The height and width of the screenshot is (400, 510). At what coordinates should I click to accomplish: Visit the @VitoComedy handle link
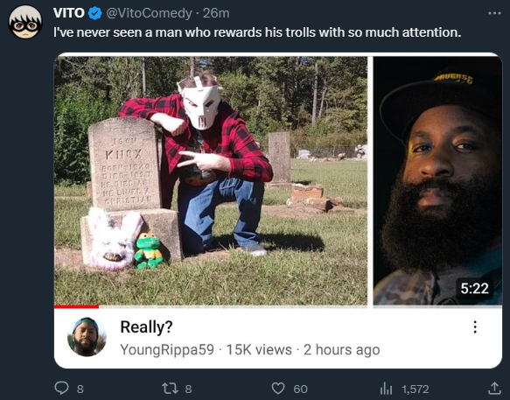point(149,13)
